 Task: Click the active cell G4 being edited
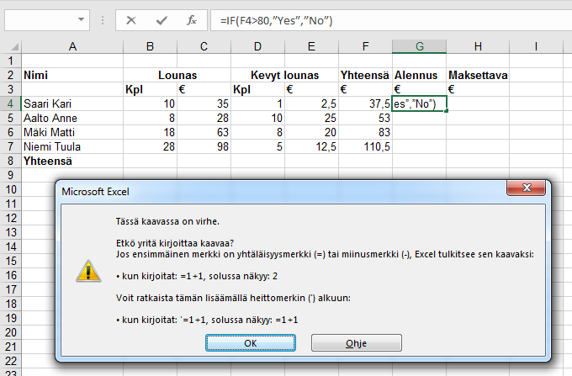[x=420, y=103]
